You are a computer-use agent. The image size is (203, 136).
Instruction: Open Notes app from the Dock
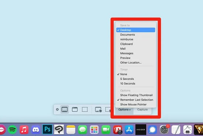tap(71, 129)
